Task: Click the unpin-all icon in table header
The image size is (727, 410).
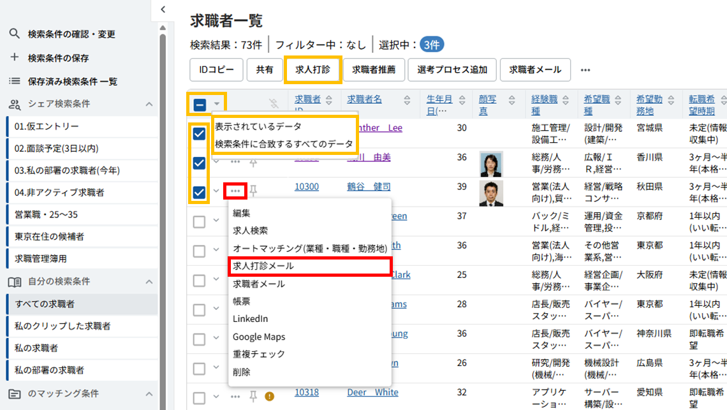Action: coord(275,103)
